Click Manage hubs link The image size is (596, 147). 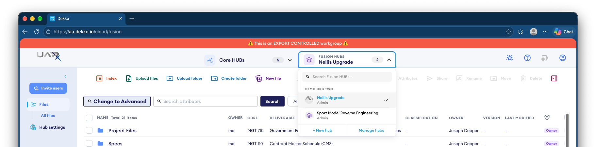[371, 130]
